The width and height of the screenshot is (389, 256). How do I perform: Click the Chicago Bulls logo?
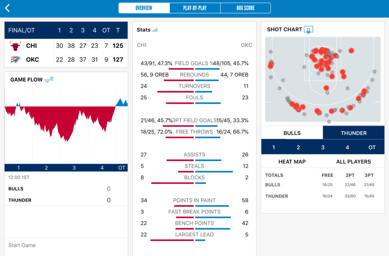pyautogui.click(x=15, y=46)
